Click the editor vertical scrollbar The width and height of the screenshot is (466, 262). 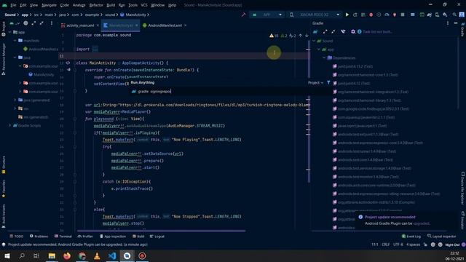309,111
